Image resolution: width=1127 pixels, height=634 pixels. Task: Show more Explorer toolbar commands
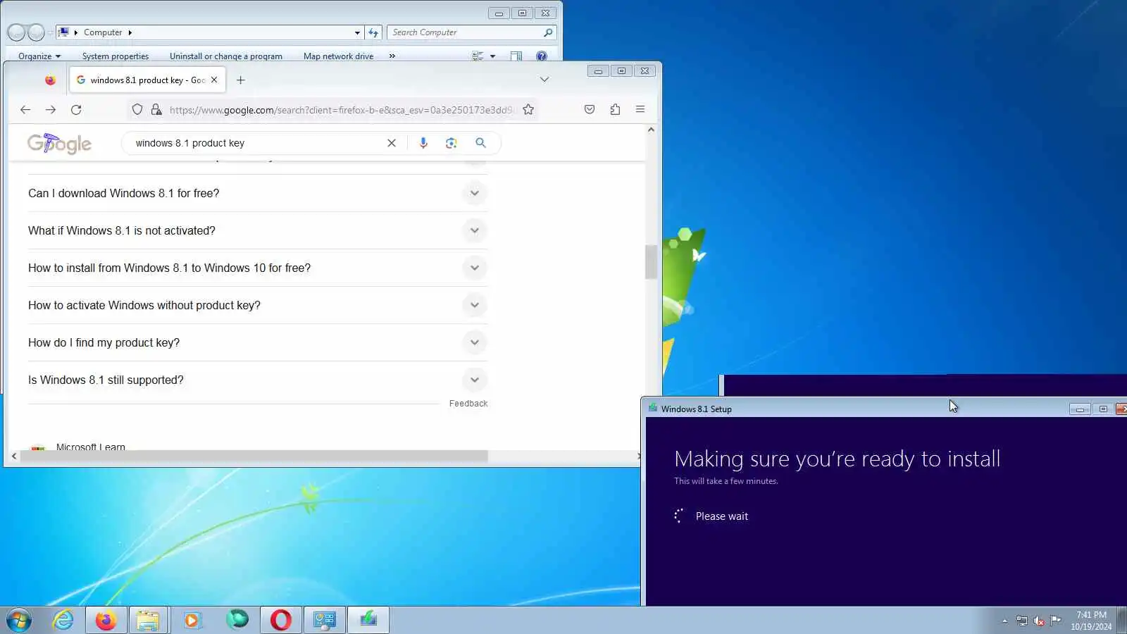[392, 56]
